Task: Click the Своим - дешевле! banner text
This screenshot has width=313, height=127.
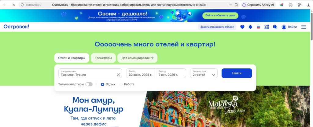Action: tap(123, 13)
